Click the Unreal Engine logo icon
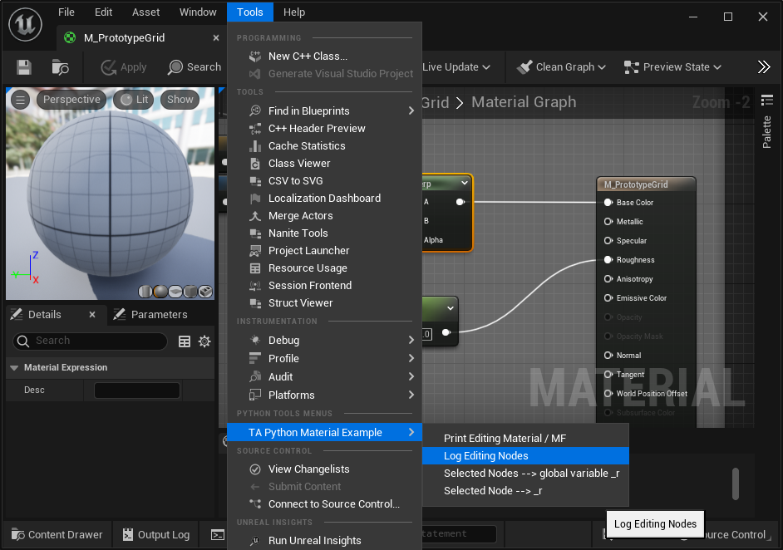783x550 pixels. [x=25, y=24]
